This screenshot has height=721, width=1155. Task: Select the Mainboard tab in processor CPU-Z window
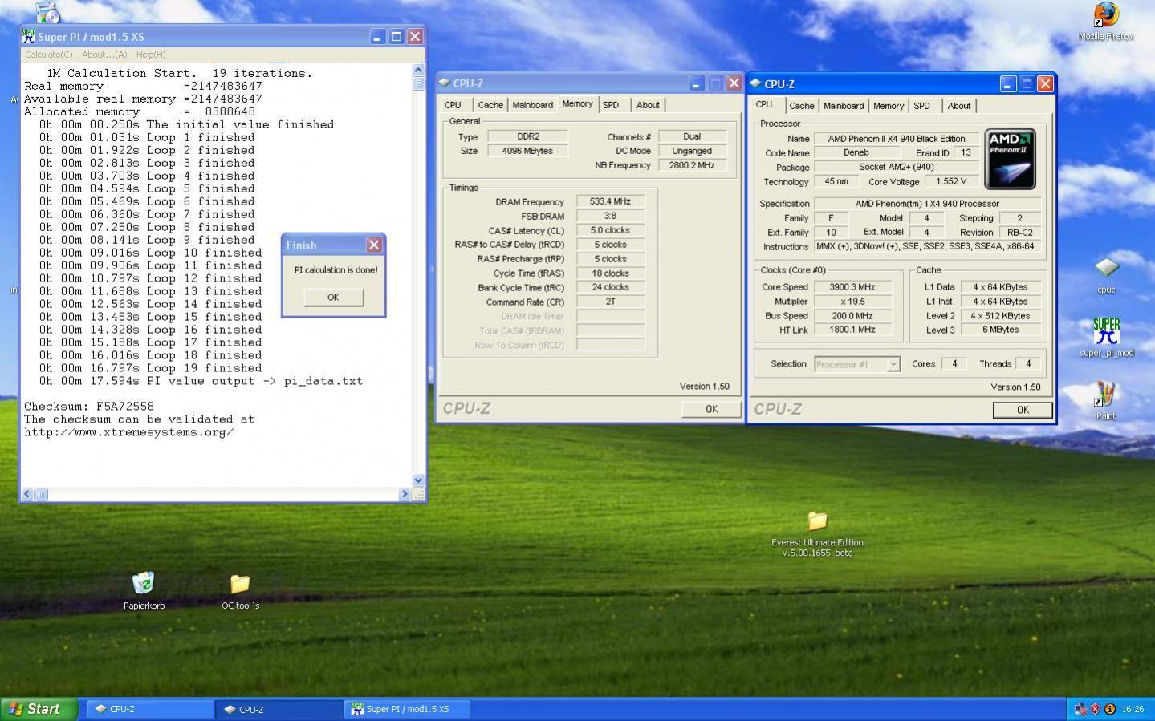tap(844, 106)
